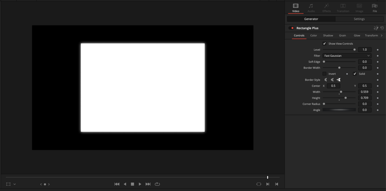Stop playback
The image size is (386, 191).
[x=133, y=184]
